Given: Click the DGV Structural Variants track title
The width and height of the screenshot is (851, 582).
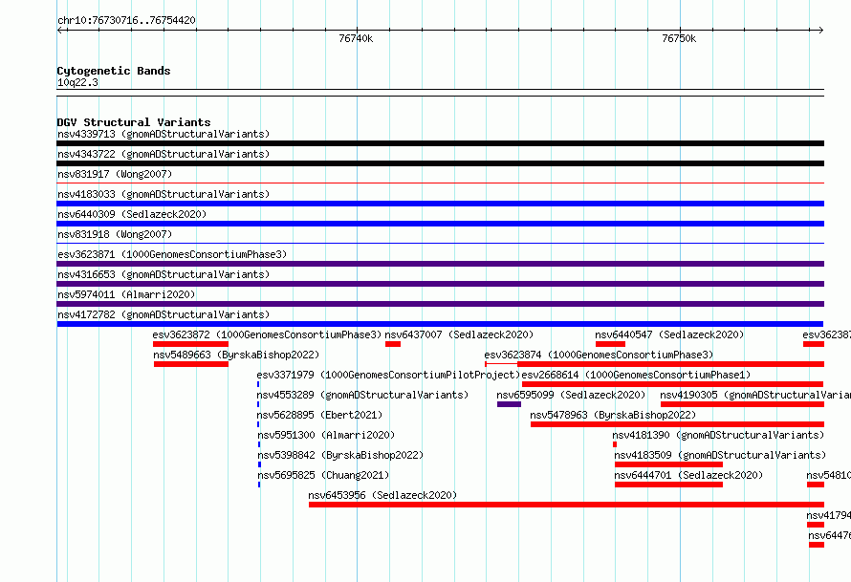Looking at the screenshot, I should tap(134, 122).
